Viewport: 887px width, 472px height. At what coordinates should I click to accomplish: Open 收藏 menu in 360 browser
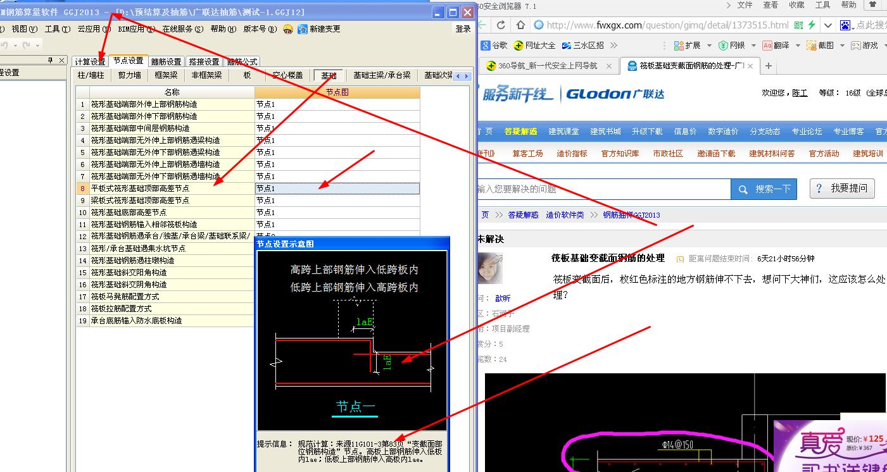(796, 5)
